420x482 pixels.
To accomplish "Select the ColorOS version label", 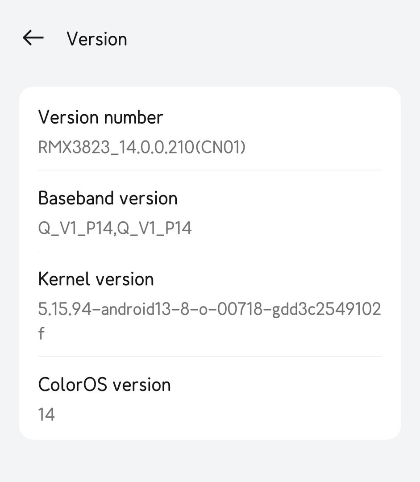I will click(x=104, y=385).
